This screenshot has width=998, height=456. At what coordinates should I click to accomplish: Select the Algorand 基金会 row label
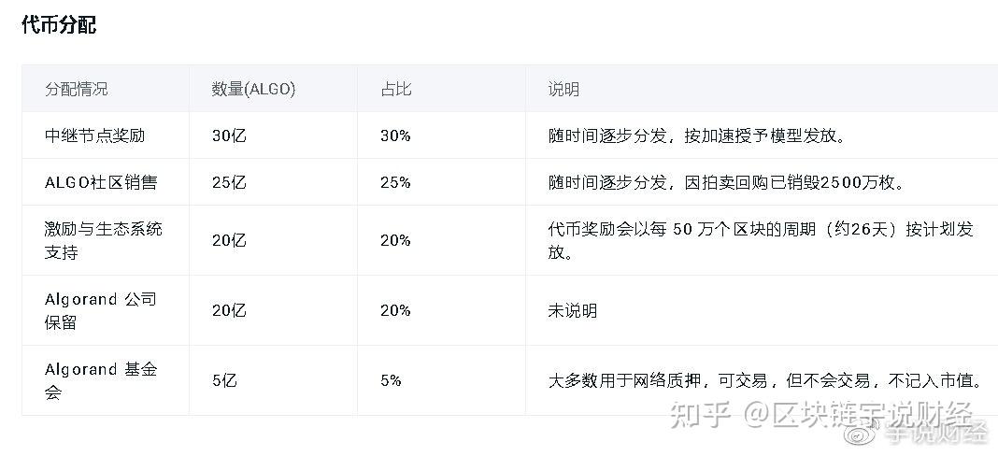[101, 380]
